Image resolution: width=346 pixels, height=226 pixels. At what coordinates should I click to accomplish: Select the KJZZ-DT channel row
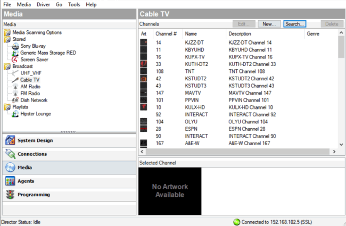(238, 43)
